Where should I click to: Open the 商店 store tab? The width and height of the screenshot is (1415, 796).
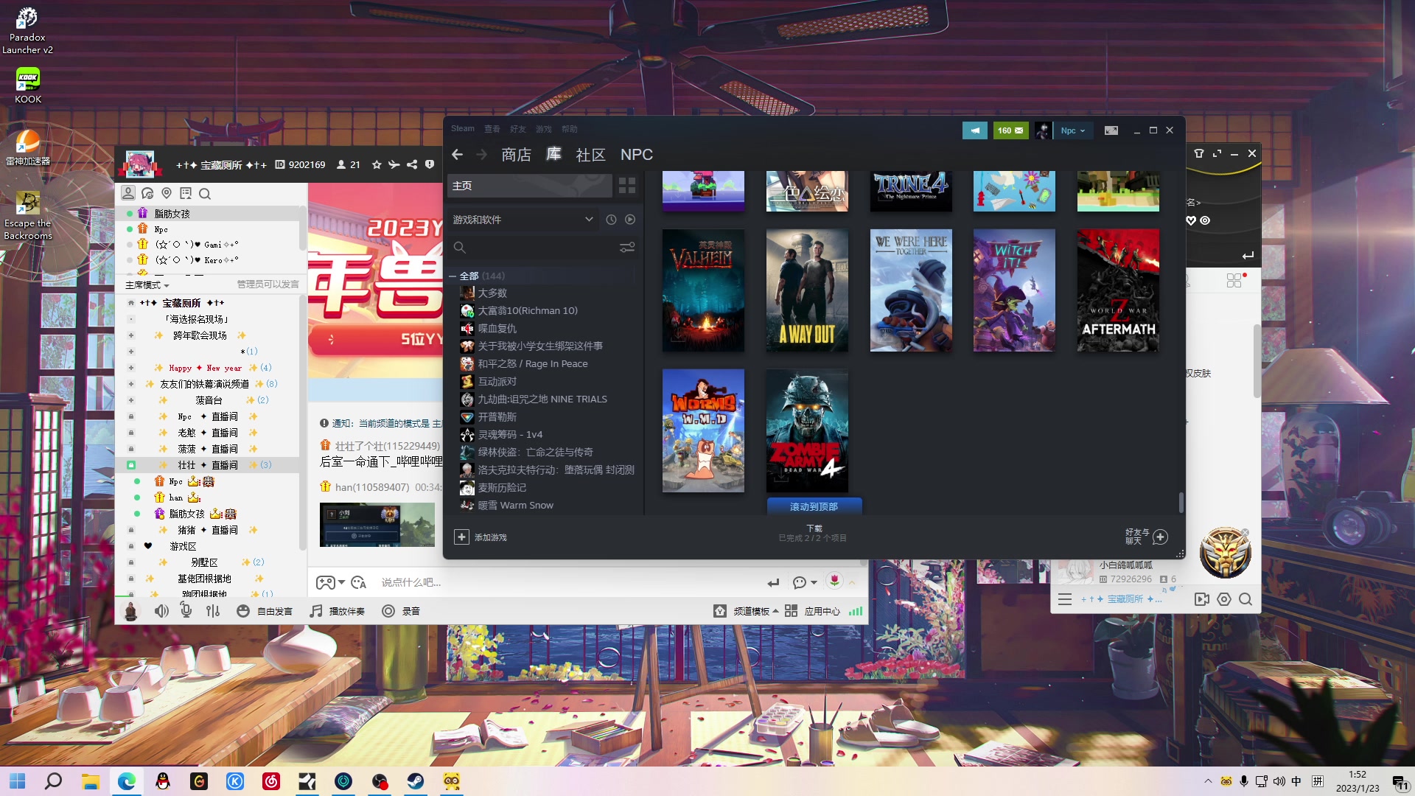516,155
